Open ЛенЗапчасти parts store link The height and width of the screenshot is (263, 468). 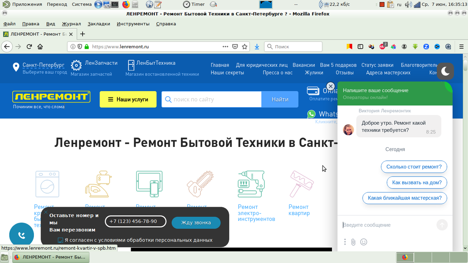pos(101,63)
